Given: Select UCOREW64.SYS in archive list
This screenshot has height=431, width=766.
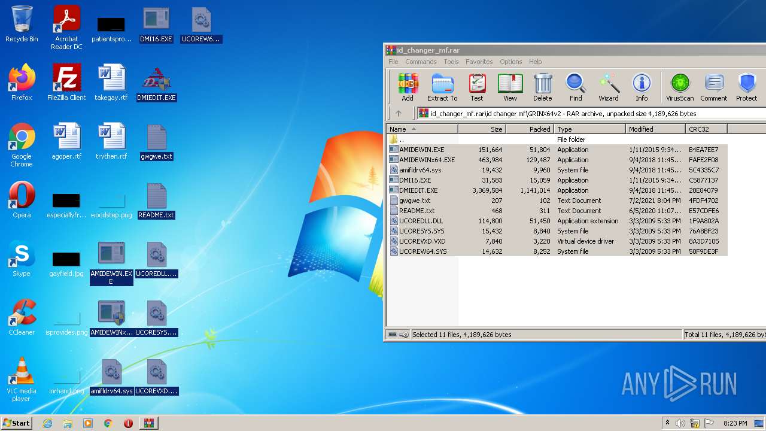Looking at the screenshot, I should pyautogui.click(x=557, y=251).
